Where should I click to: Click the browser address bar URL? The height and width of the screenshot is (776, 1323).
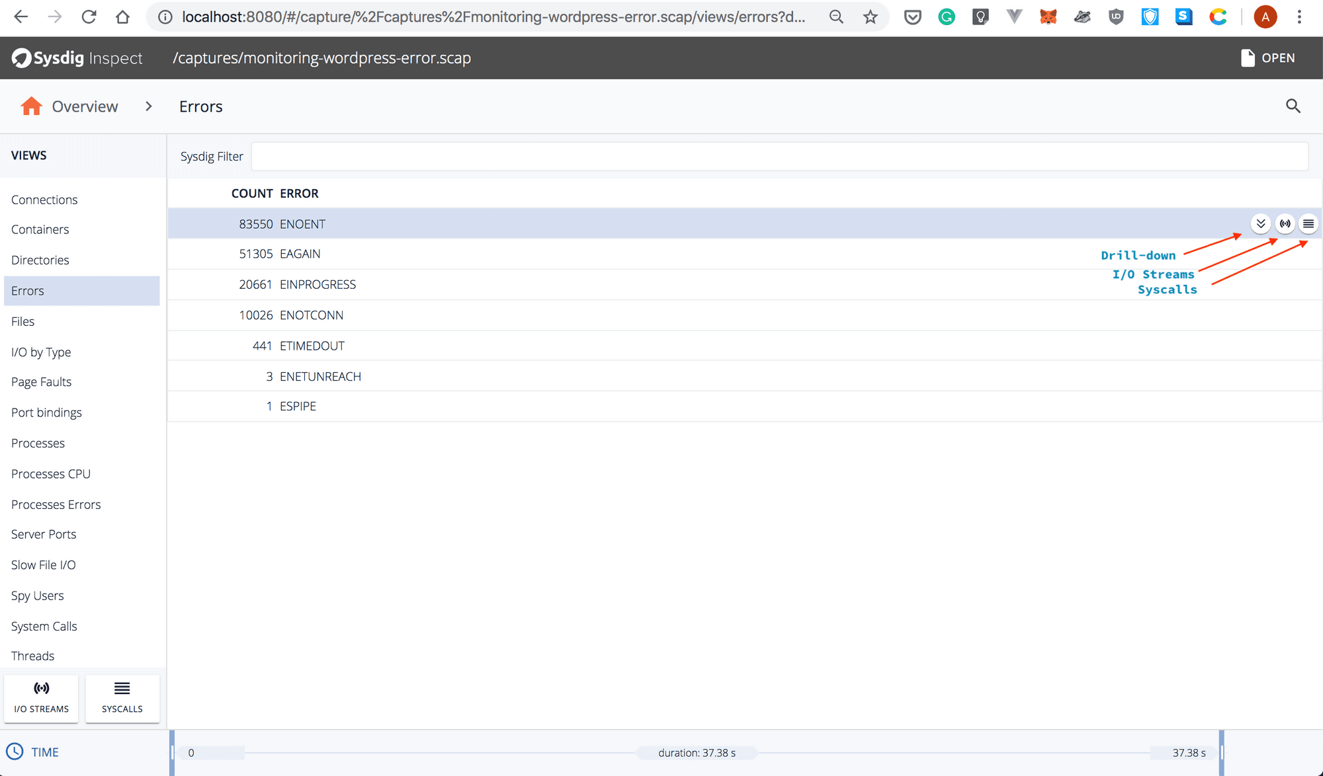coord(493,17)
